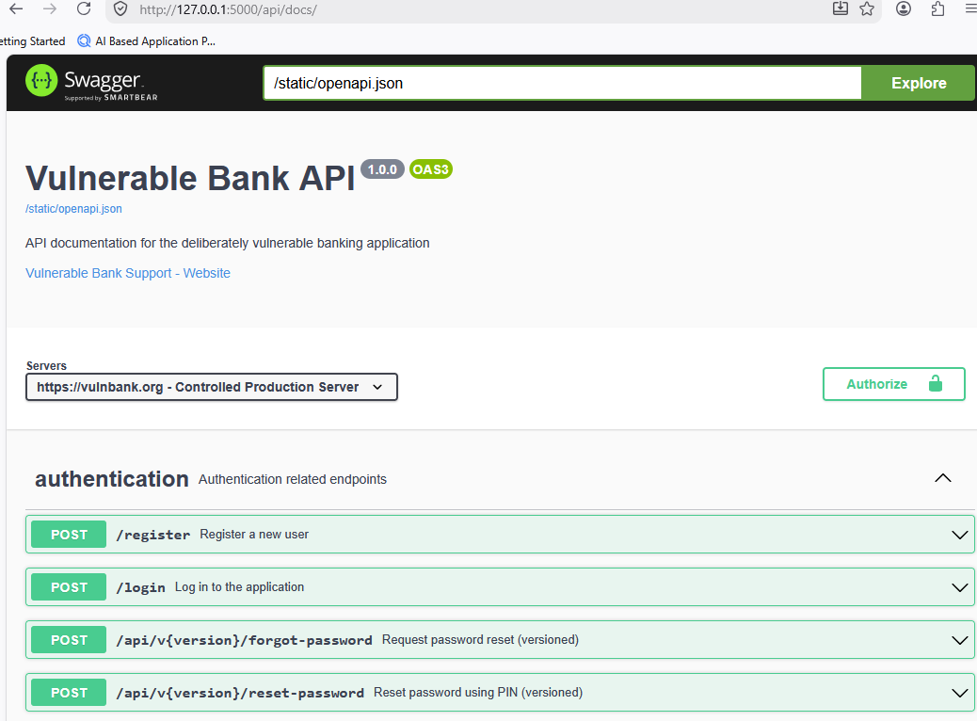Click /api/v{version}/forgot-password path
Screen dimensions: 977x721
[244, 640]
